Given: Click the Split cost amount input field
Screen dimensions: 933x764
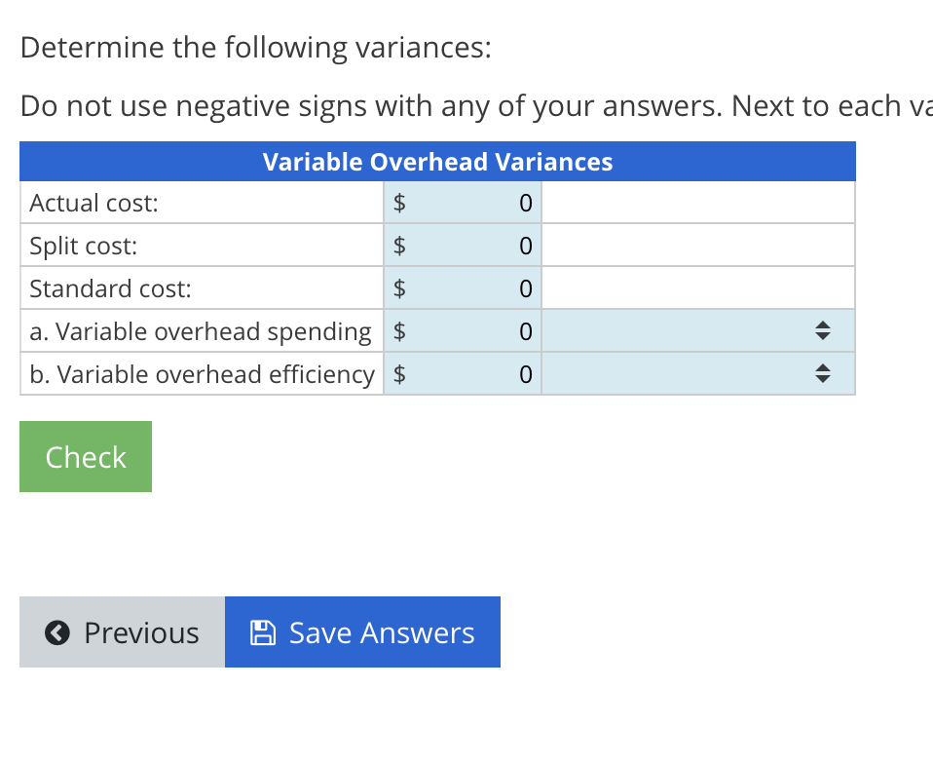Looking at the screenshot, I should click(463, 246).
